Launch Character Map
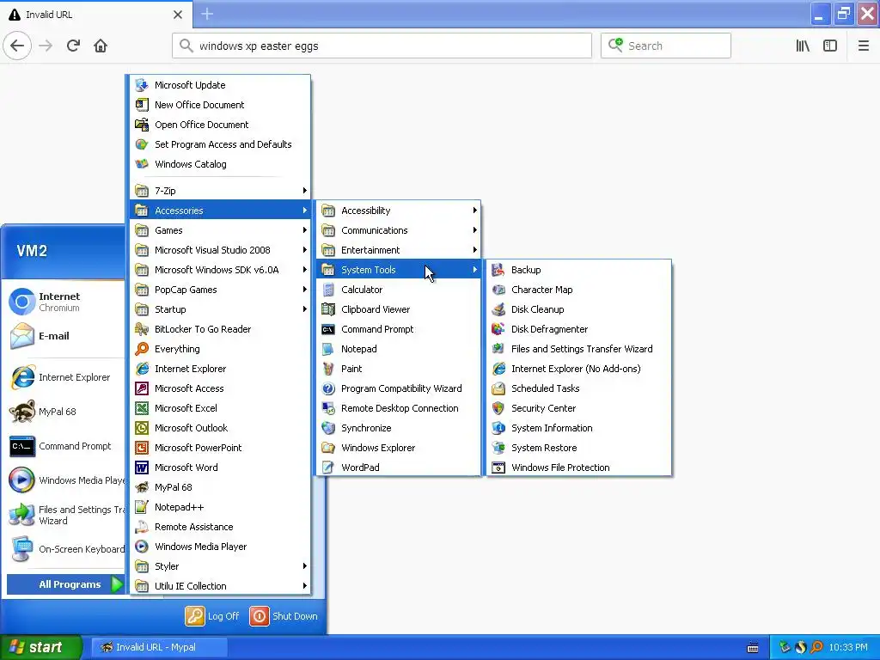Screen dimensions: 880x660 tap(578, 290)
